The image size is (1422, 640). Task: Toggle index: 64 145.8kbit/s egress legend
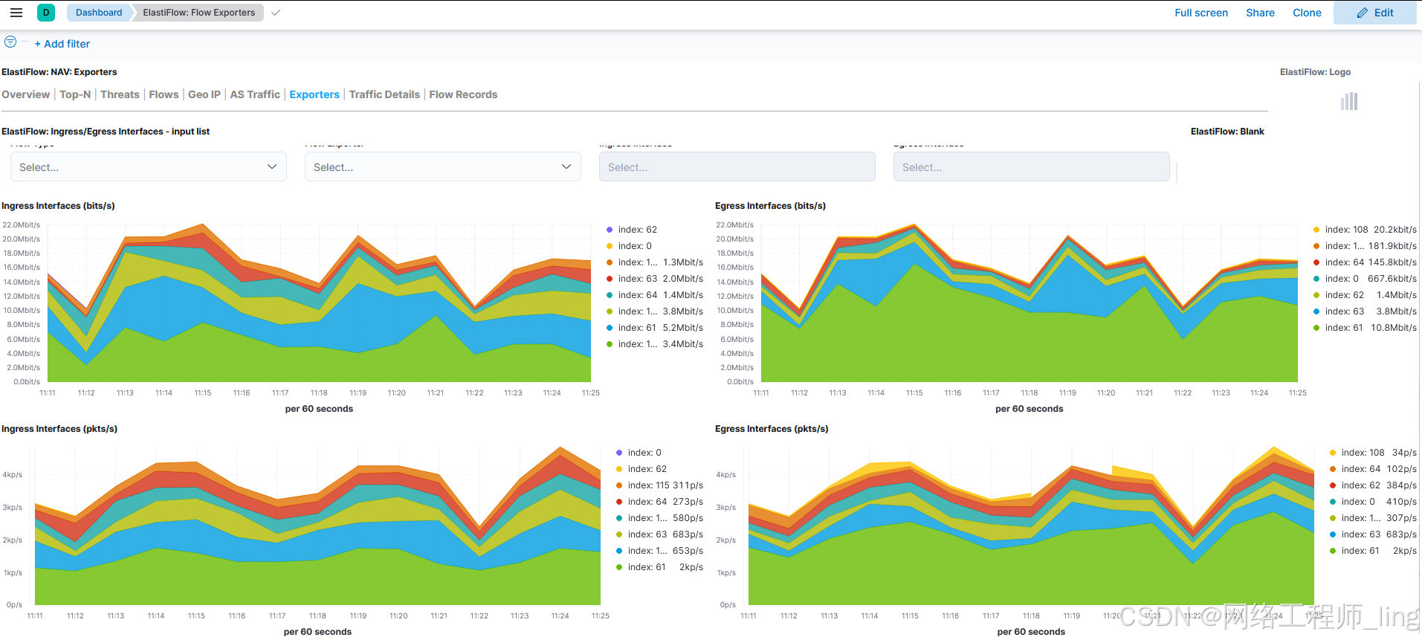pyautogui.click(x=1365, y=262)
